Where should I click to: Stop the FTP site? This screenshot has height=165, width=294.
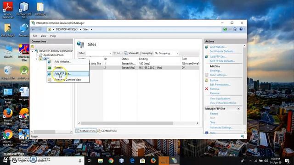coord(212,122)
